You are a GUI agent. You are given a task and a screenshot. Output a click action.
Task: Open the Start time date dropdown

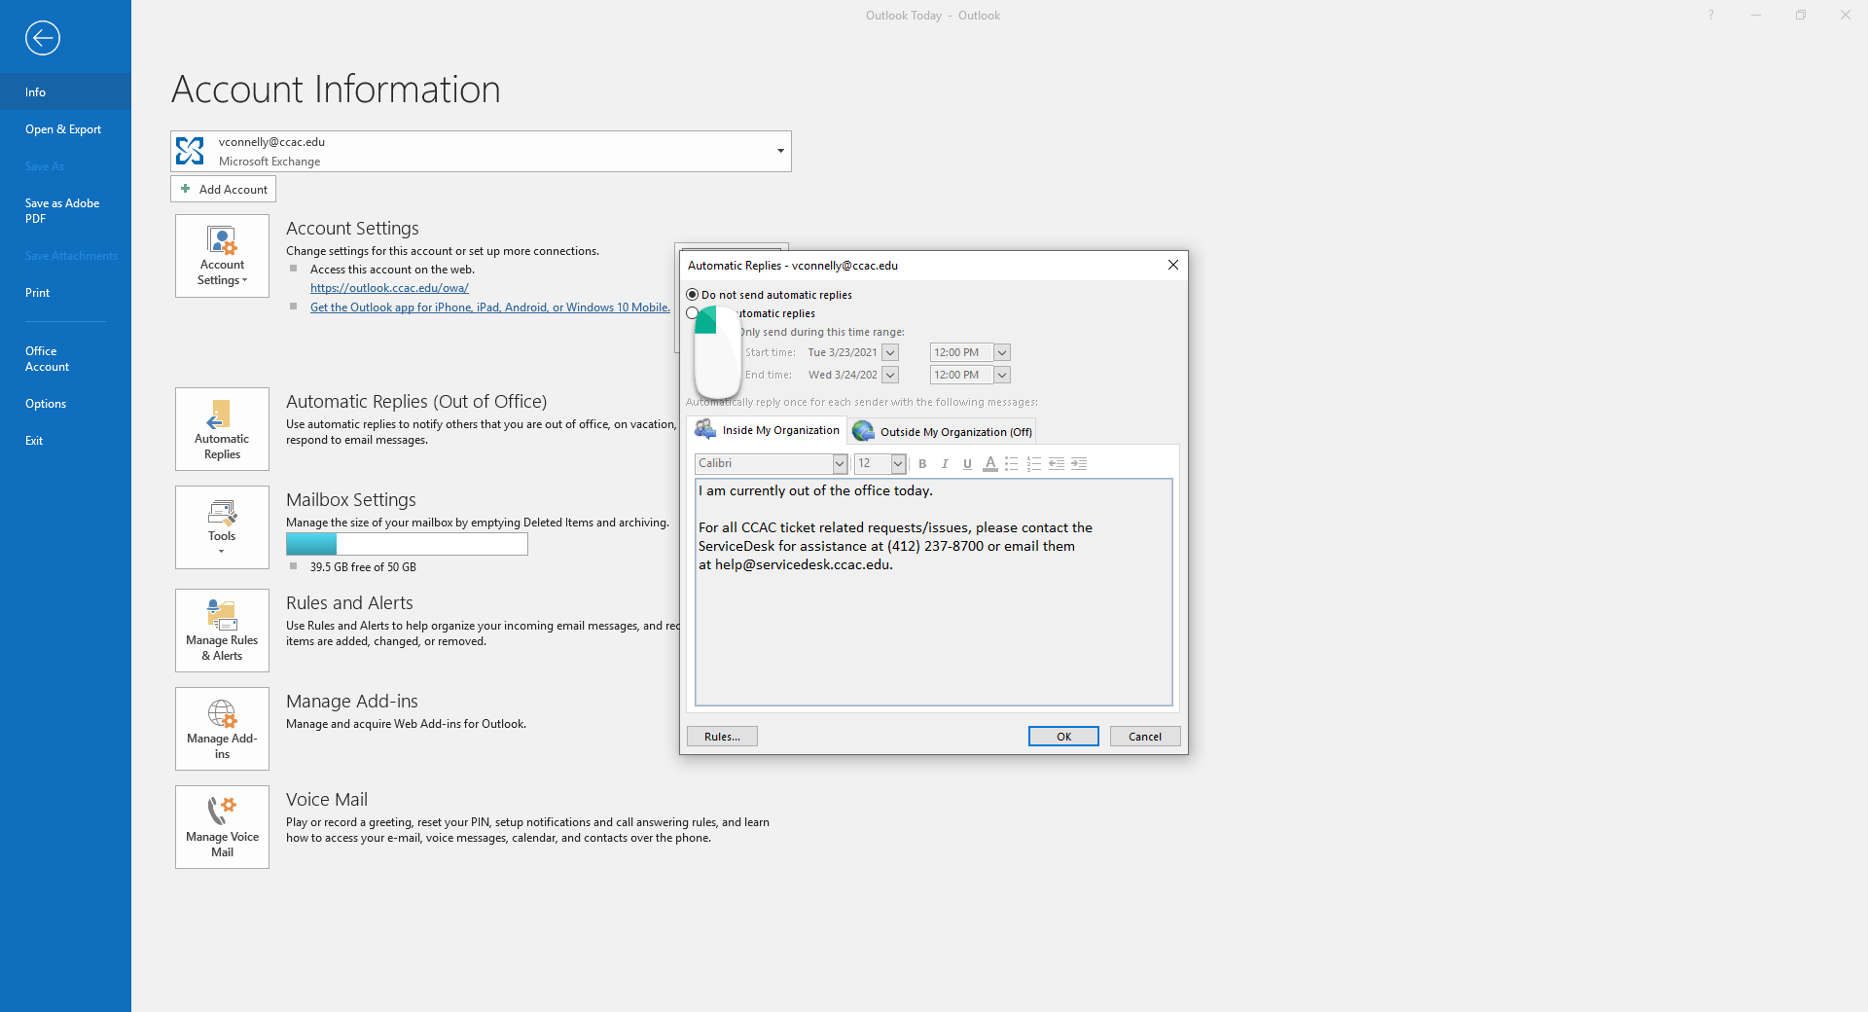(890, 352)
